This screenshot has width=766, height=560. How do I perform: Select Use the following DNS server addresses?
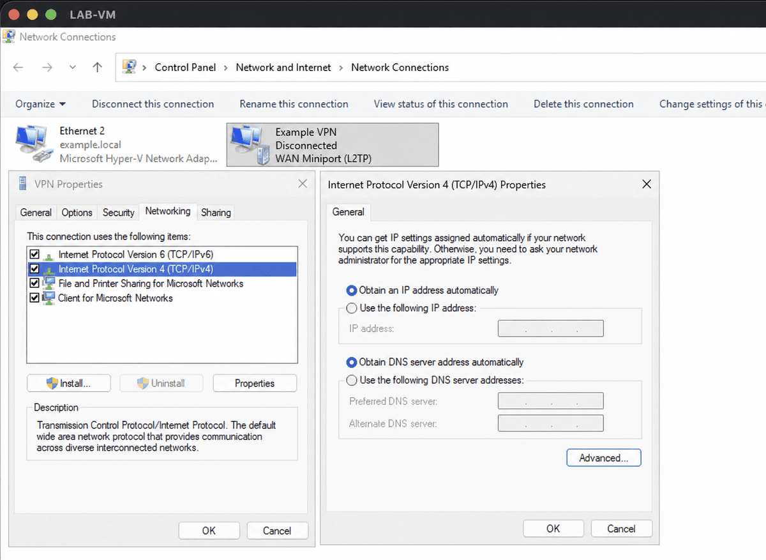(x=352, y=380)
